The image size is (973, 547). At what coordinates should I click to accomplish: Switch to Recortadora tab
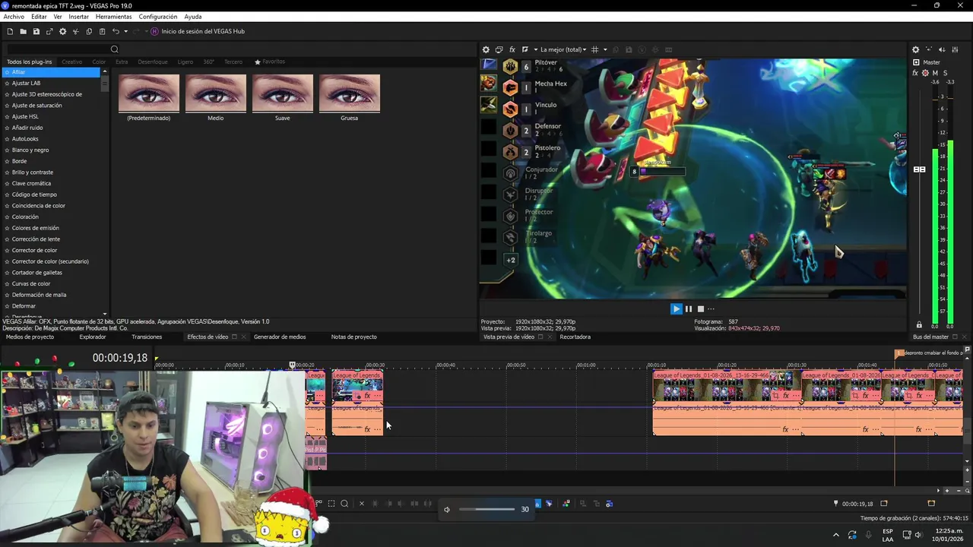pos(575,337)
